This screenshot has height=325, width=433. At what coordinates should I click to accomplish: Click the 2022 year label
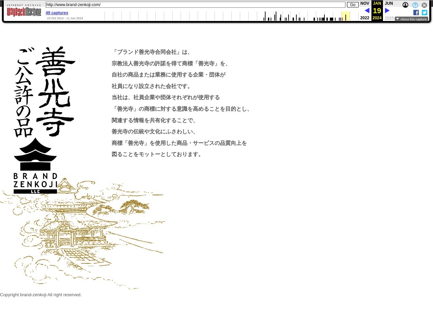pyautogui.click(x=365, y=18)
